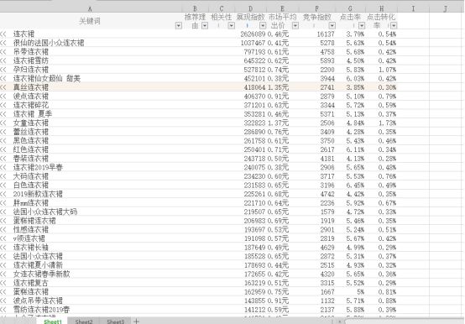Screen dimensions: 465x324
Task: Switch to the Sheet2 tab
Action: pyautogui.click(x=84, y=321)
